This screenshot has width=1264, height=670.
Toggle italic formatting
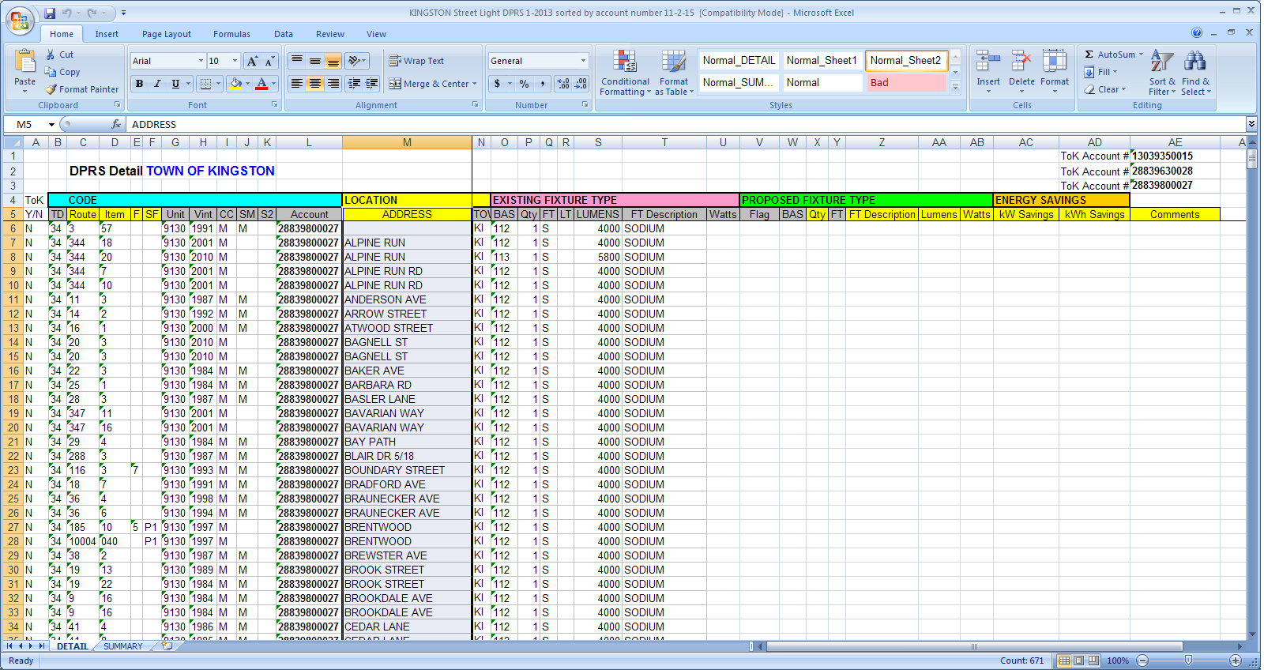tap(157, 83)
